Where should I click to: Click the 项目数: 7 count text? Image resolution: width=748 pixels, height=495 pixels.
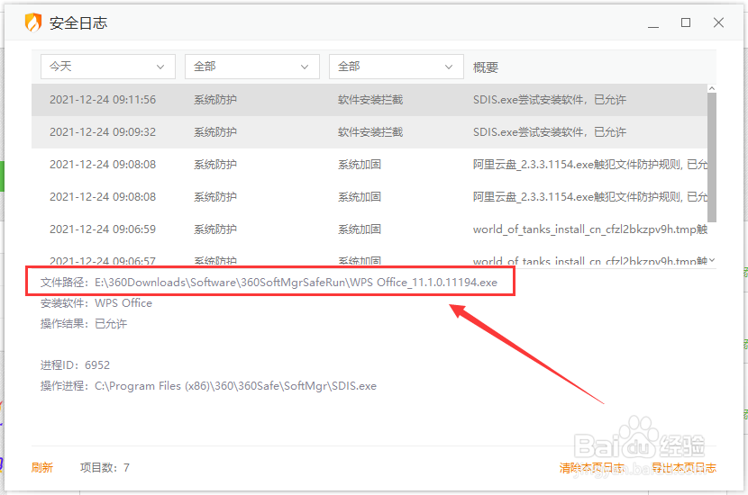(x=105, y=467)
